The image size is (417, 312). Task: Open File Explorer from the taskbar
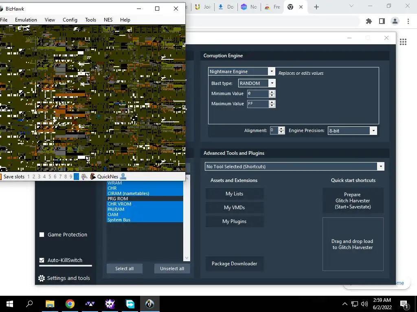pyautogui.click(x=50, y=304)
